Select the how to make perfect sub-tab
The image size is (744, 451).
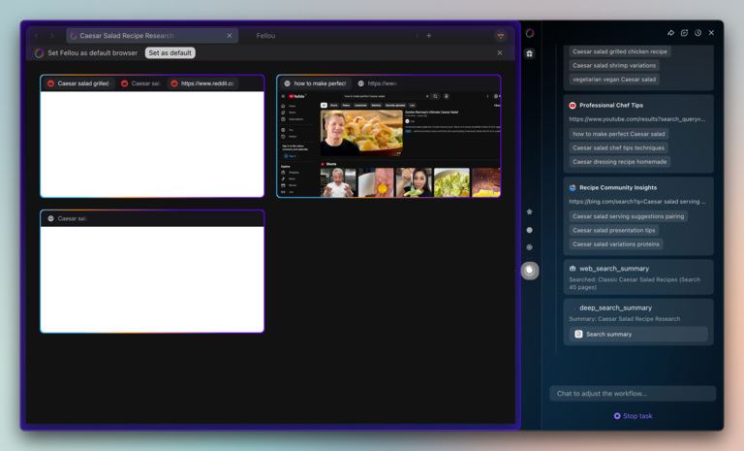(316, 83)
